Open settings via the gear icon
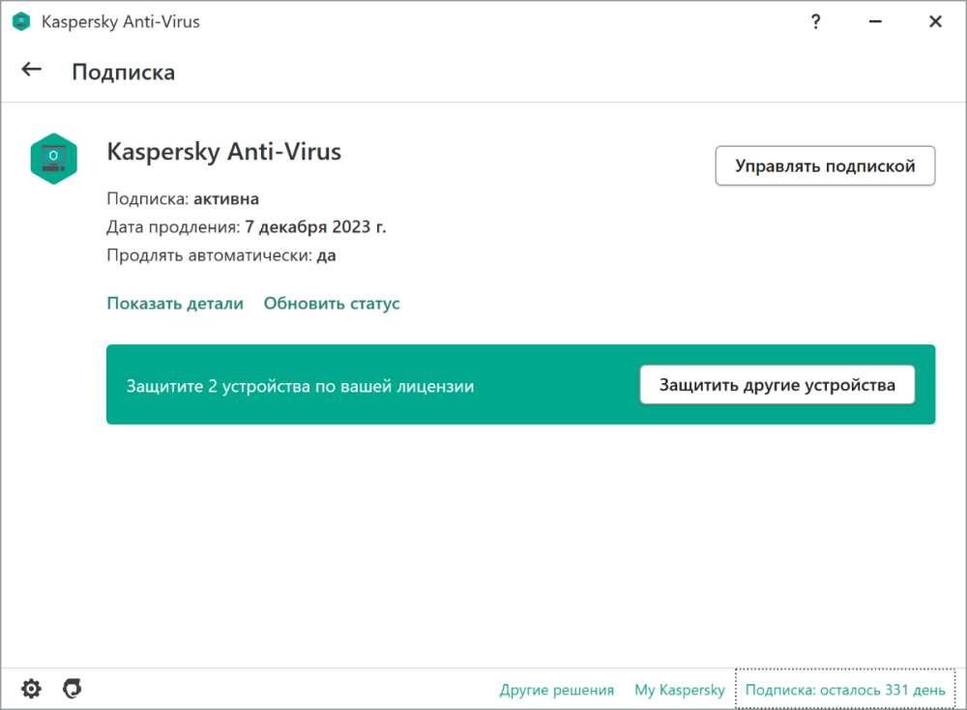This screenshot has height=710, width=967. [x=32, y=689]
